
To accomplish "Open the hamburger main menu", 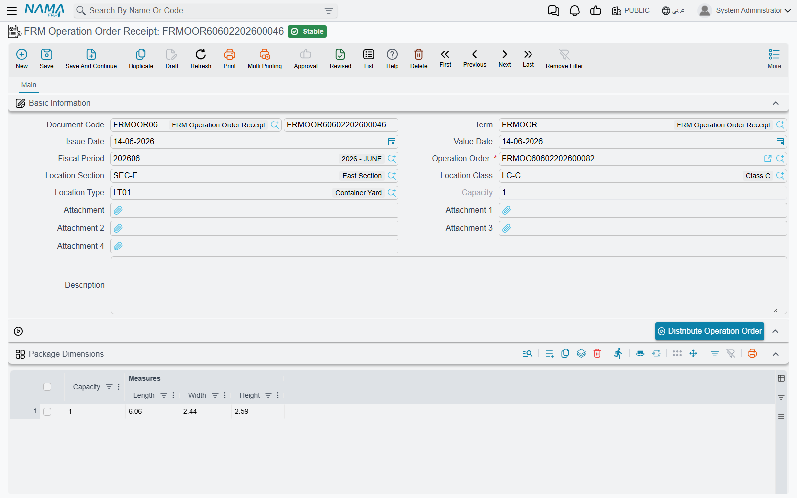I will point(12,10).
